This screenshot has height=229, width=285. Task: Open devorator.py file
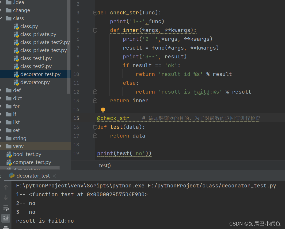click(x=35, y=82)
